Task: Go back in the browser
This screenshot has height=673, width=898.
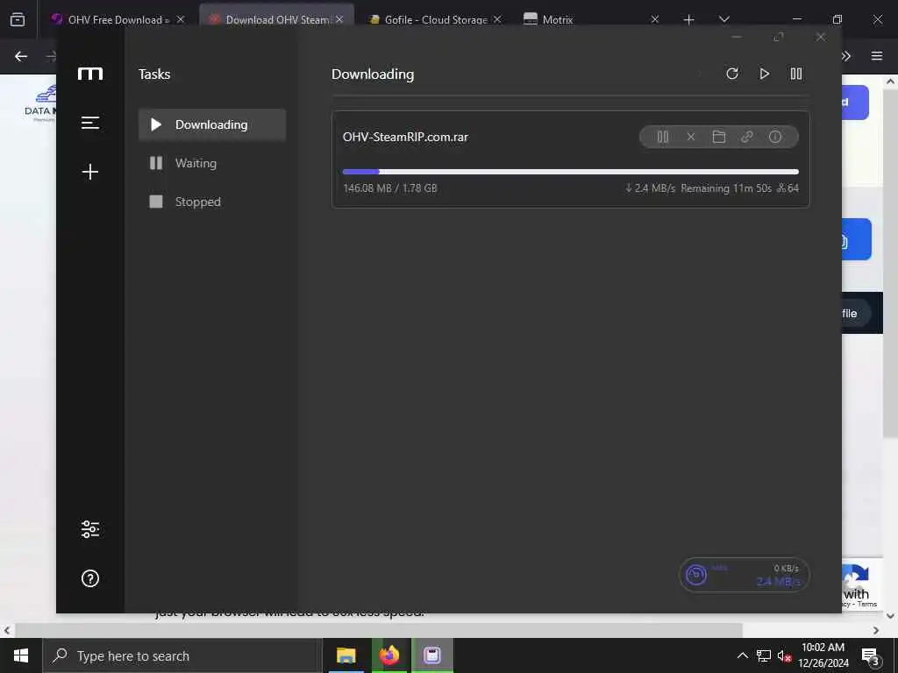Action: [21, 56]
